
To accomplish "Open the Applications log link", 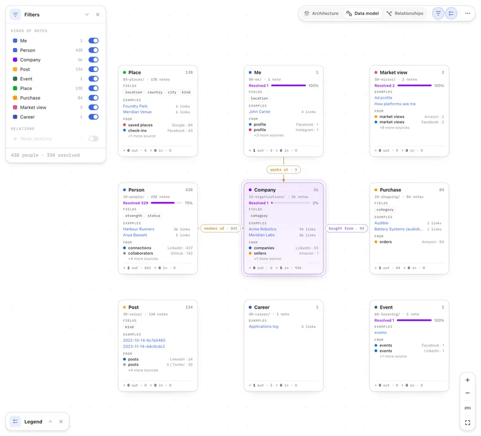I will (263, 326).
